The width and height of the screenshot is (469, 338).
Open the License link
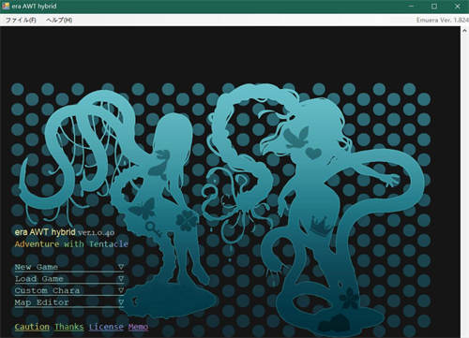106,327
